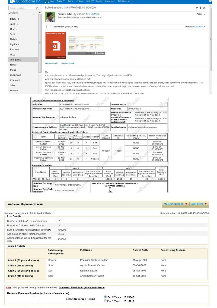Compose a new email with the New button
217x308 pixels.
(49, 1)
